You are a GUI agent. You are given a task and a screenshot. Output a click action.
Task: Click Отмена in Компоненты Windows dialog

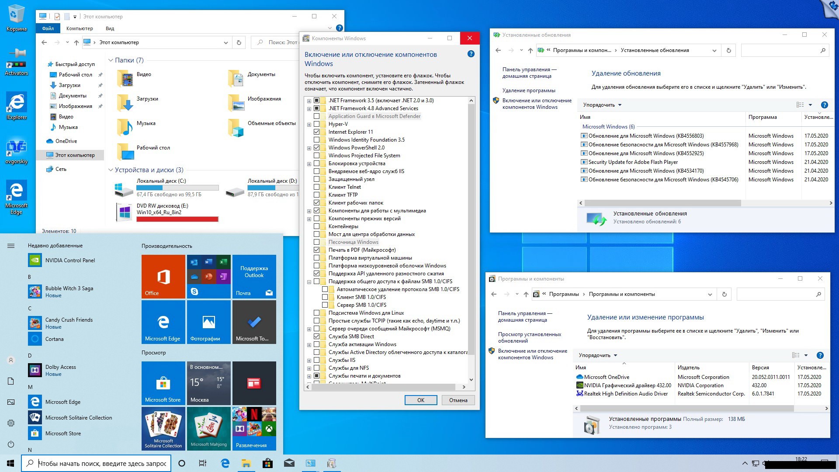(458, 400)
